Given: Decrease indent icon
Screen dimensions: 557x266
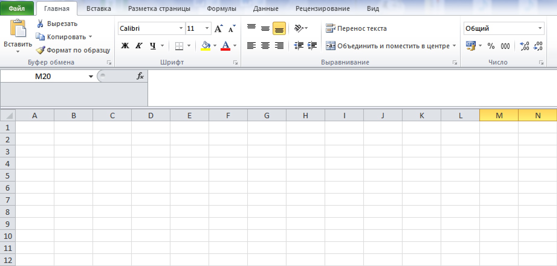Looking at the screenshot, I should tap(299, 46).
